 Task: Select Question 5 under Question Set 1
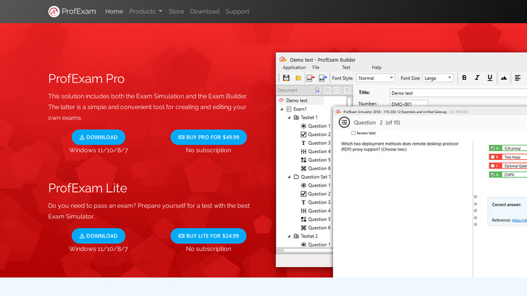point(319,219)
